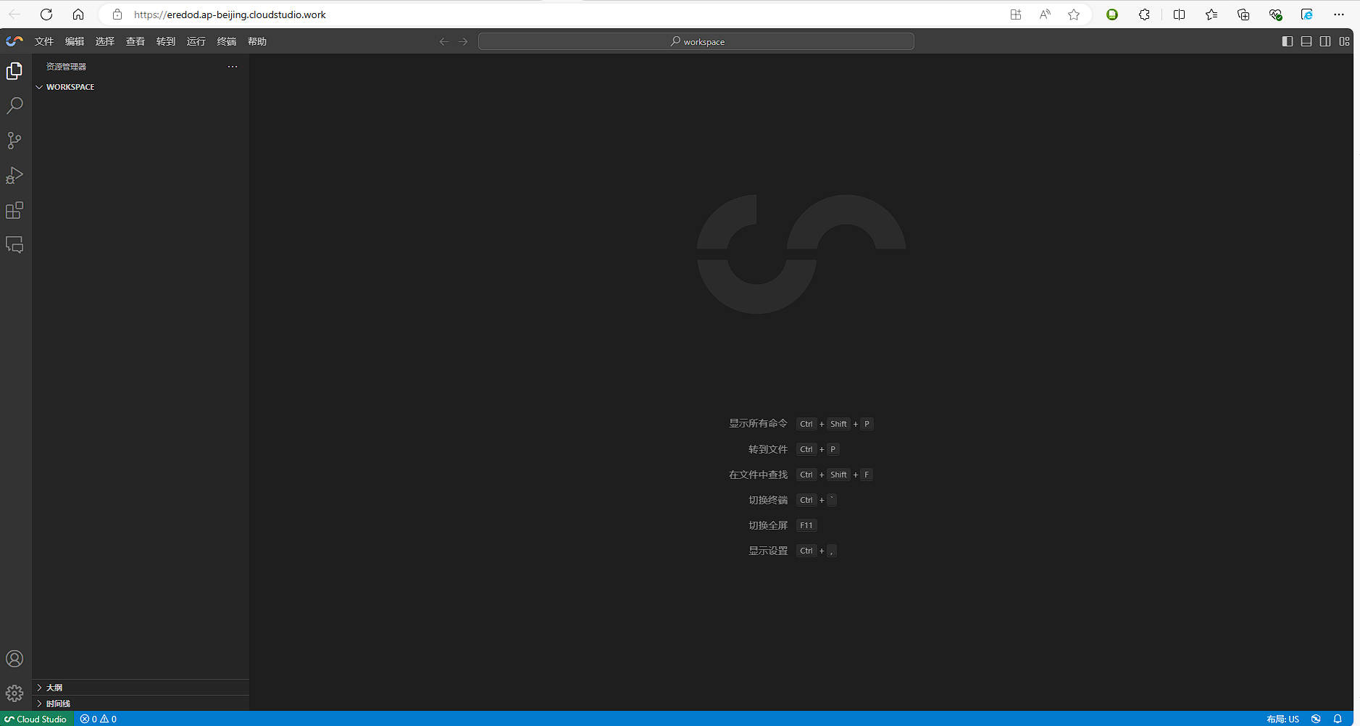Click the workspace command center search box
This screenshot has height=726, width=1360.
(x=696, y=41)
